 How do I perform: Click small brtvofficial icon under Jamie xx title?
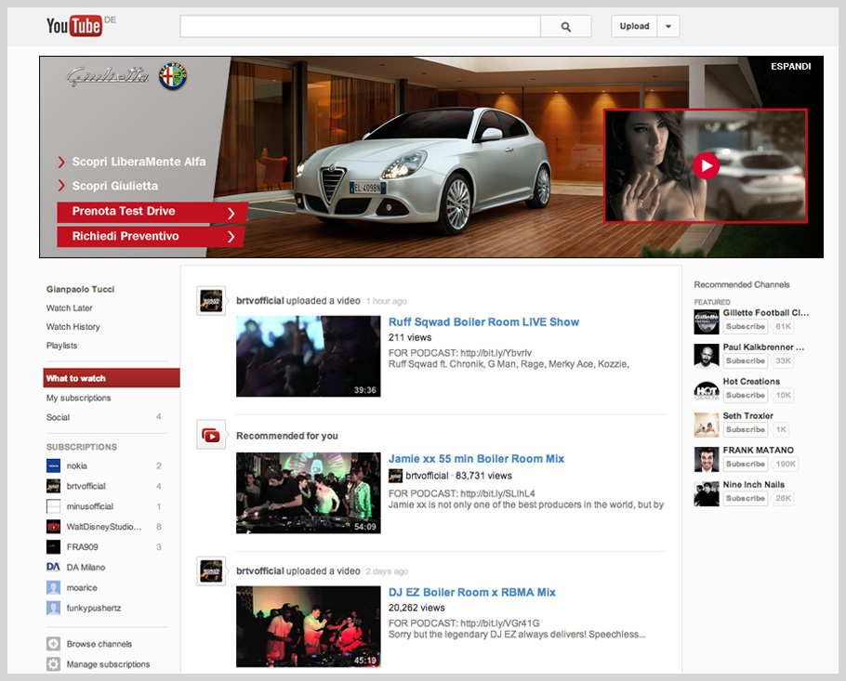(x=395, y=476)
